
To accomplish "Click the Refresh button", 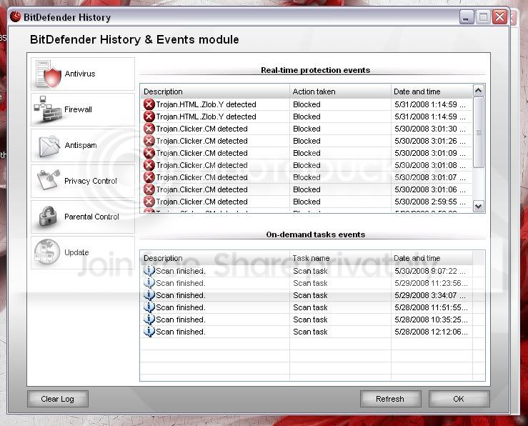I will pos(390,399).
